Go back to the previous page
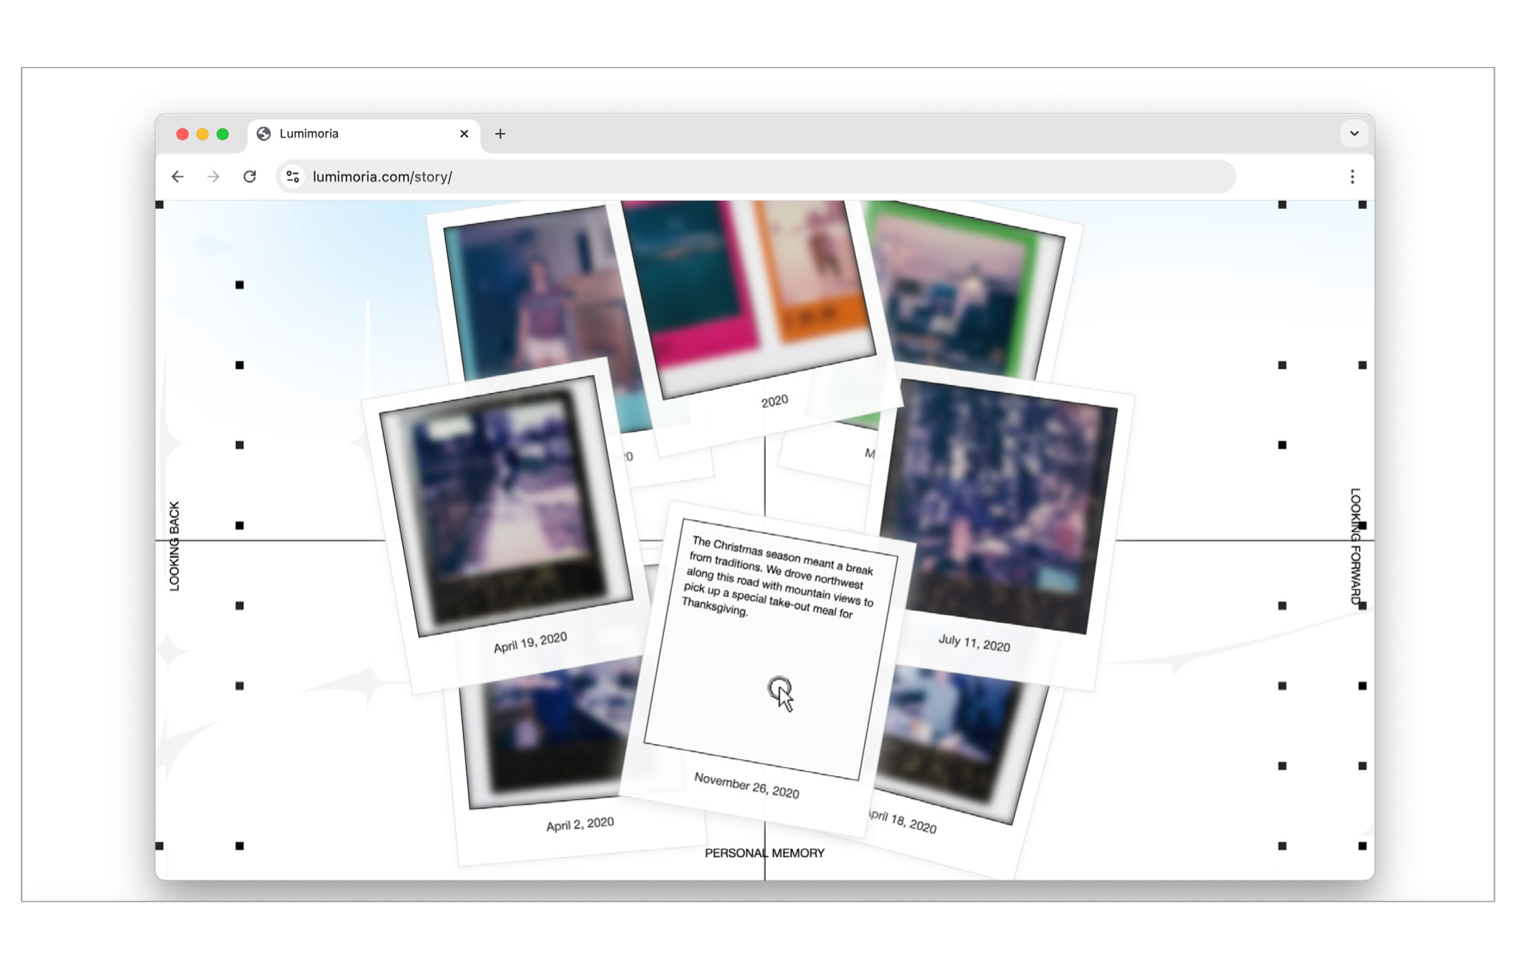Screen dimensions: 1517x969 178,177
